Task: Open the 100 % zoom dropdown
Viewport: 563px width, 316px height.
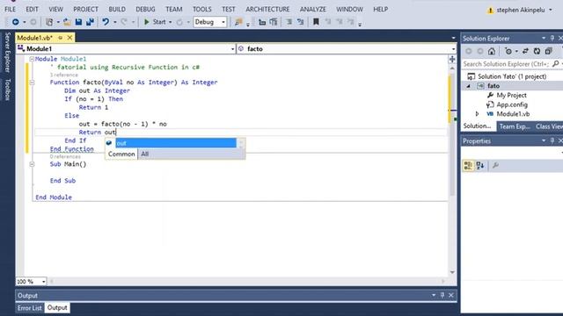Action: (43, 282)
